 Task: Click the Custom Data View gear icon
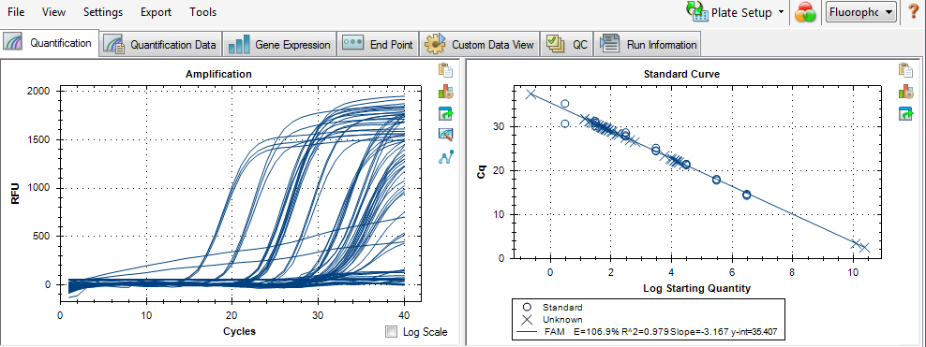coord(435,44)
